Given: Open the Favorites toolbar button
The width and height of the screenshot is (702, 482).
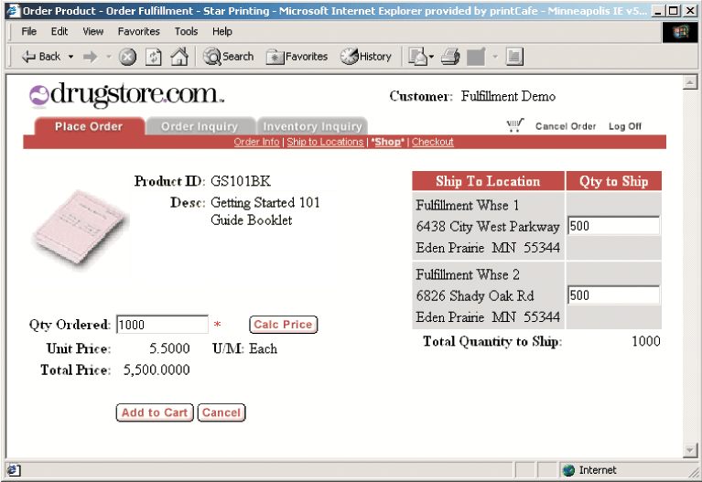Looking at the screenshot, I should [297, 57].
